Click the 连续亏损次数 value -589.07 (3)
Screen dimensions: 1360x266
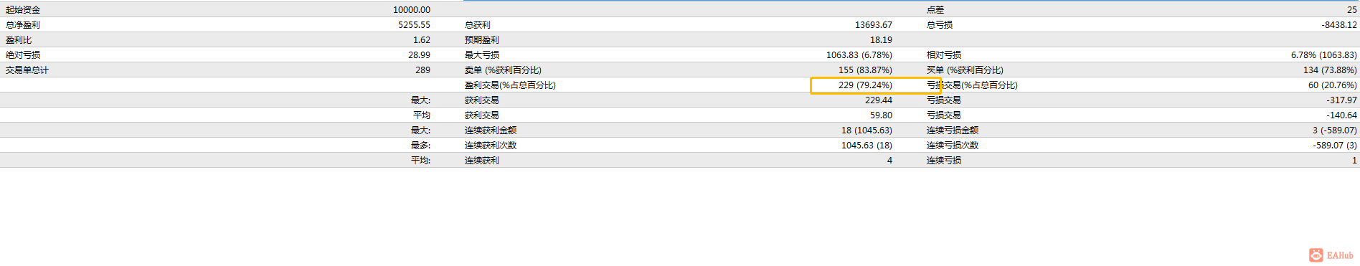click(1332, 146)
